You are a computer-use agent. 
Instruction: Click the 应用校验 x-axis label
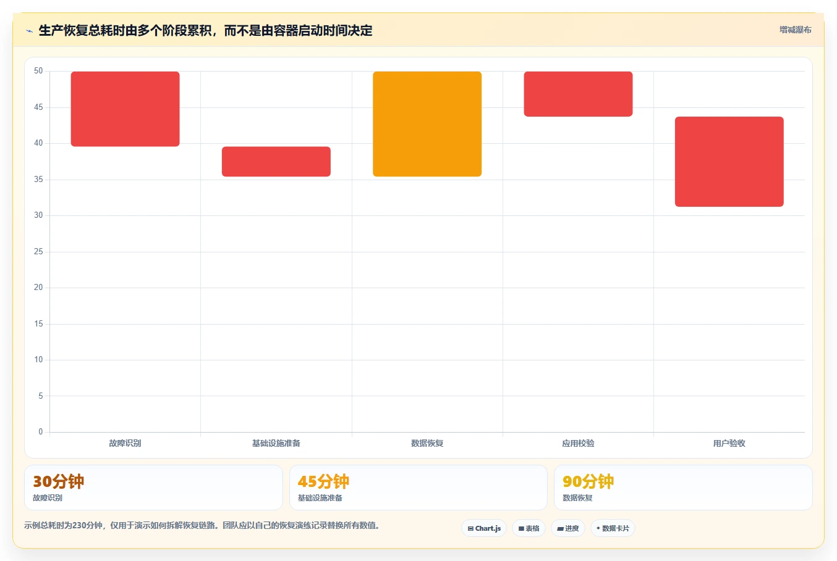pyautogui.click(x=578, y=443)
